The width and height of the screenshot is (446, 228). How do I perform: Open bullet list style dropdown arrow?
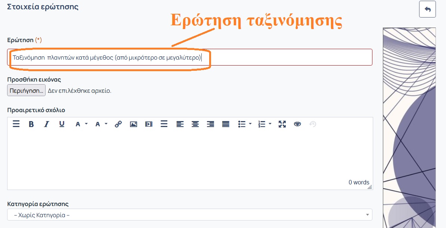(250, 124)
